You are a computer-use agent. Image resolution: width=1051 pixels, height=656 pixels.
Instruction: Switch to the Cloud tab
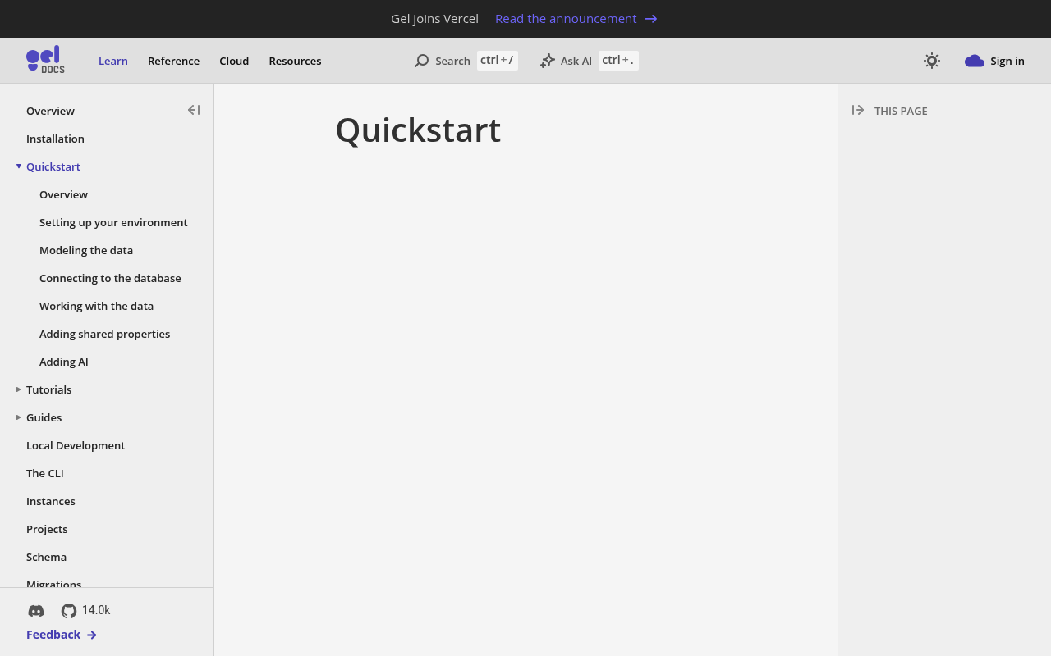pyautogui.click(x=234, y=61)
